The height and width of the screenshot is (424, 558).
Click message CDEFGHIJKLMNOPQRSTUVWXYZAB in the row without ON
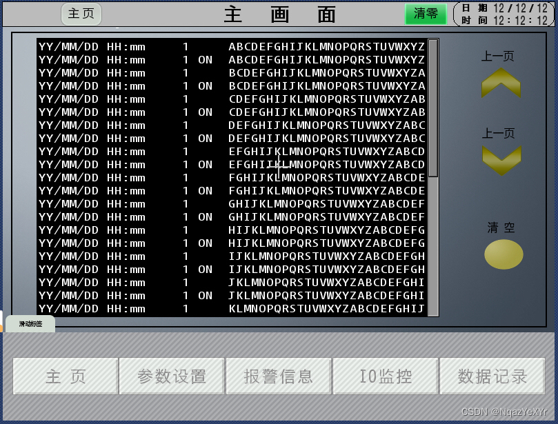click(327, 99)
